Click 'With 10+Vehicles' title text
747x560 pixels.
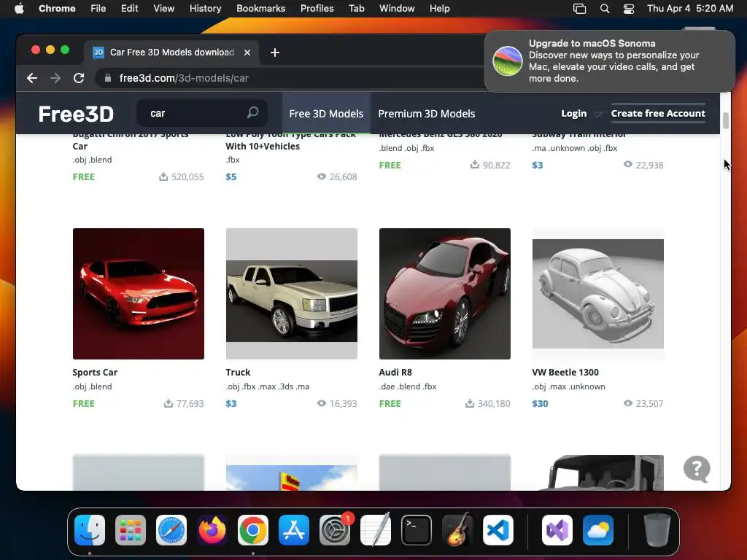pyautogui.click(x=263, y=146)
